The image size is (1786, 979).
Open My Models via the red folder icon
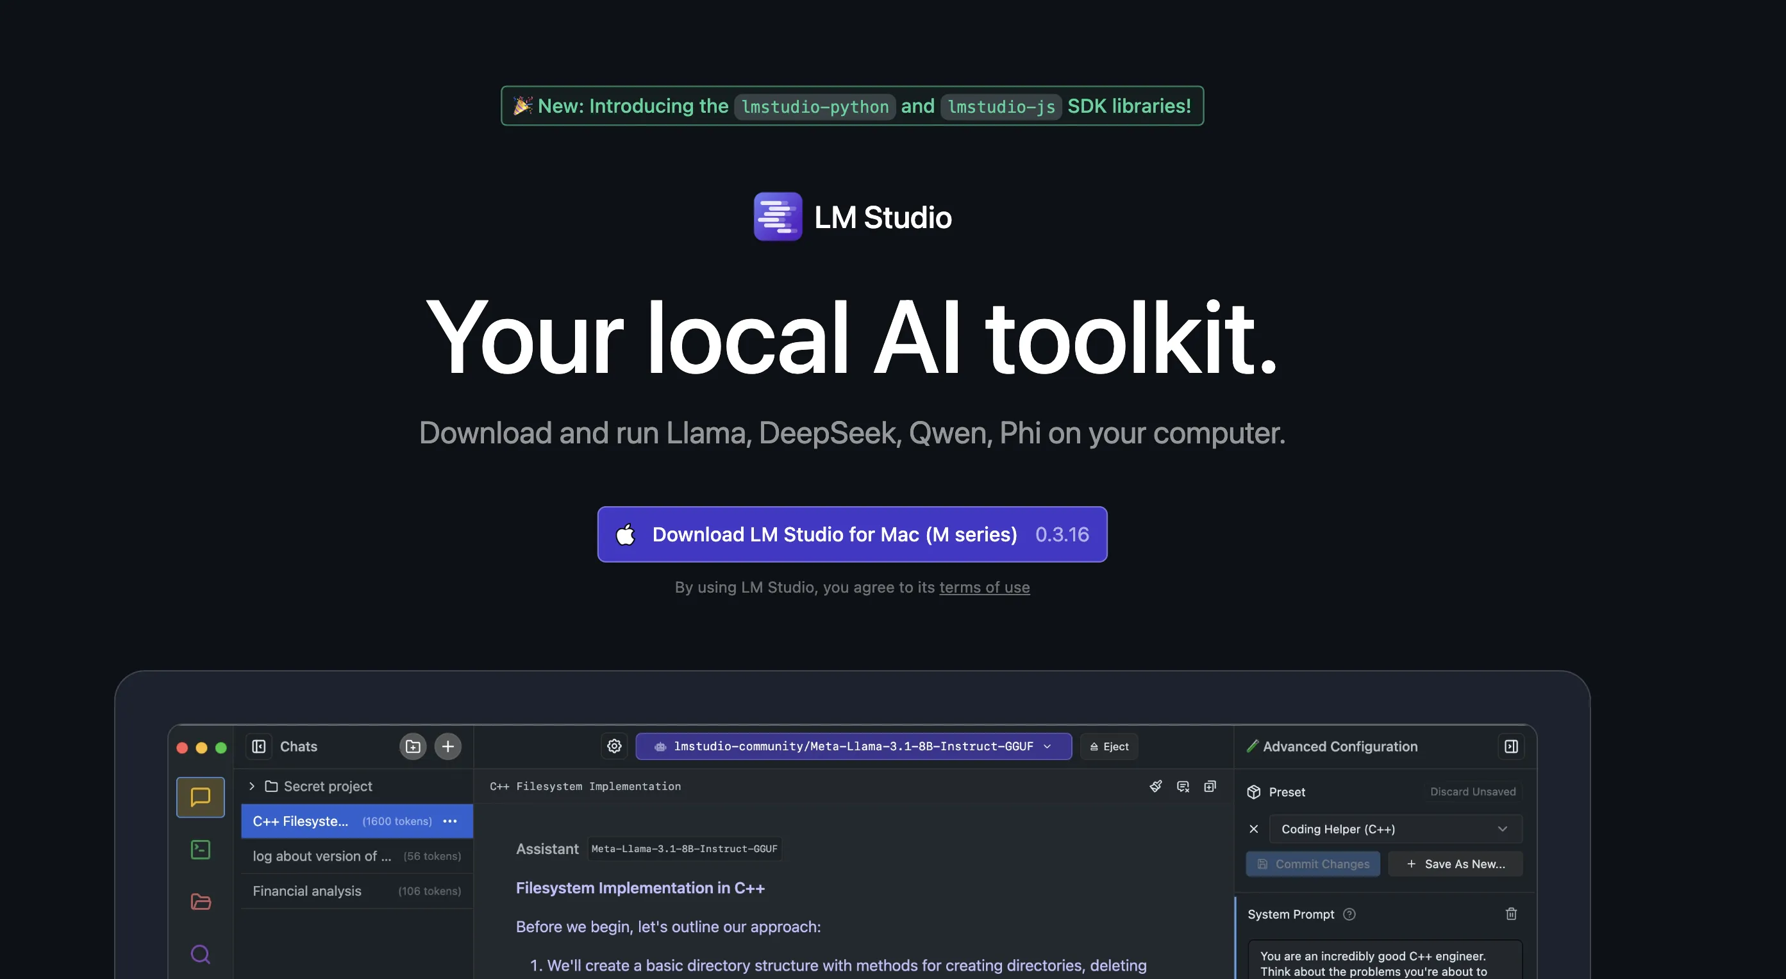pyautogui.click(x=199, y=901)
